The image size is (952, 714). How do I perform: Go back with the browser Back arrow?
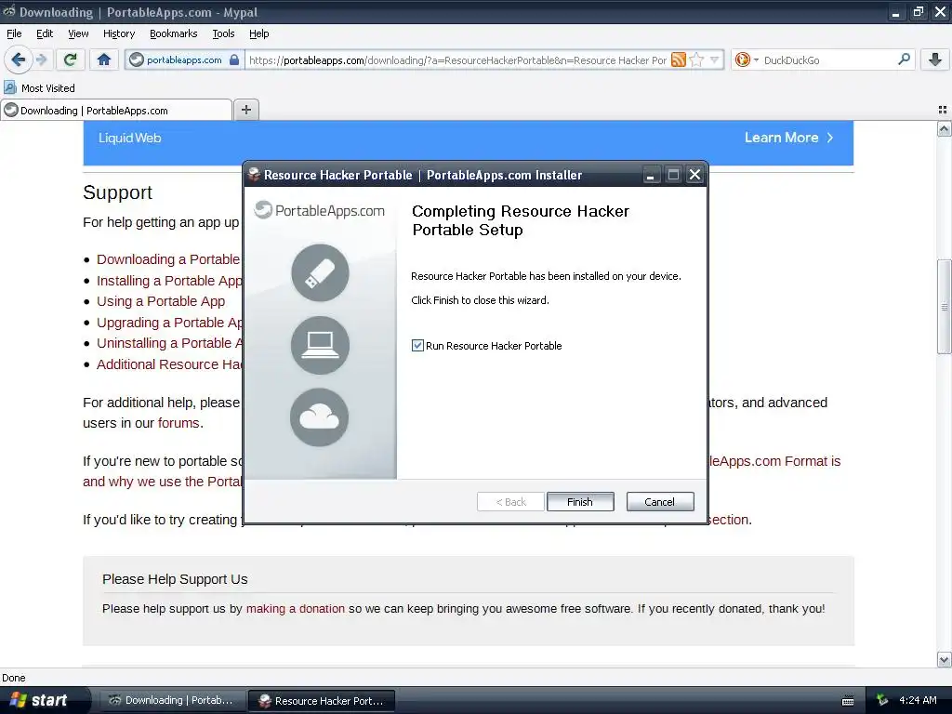[19, 59]
